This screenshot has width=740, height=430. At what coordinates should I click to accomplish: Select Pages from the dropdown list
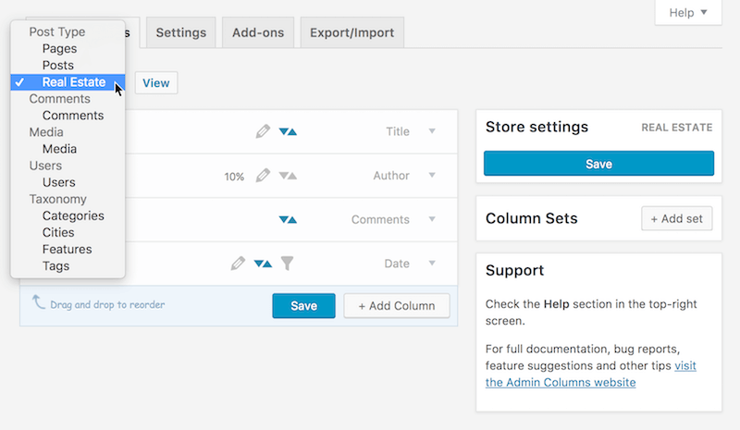coord(68,49)
